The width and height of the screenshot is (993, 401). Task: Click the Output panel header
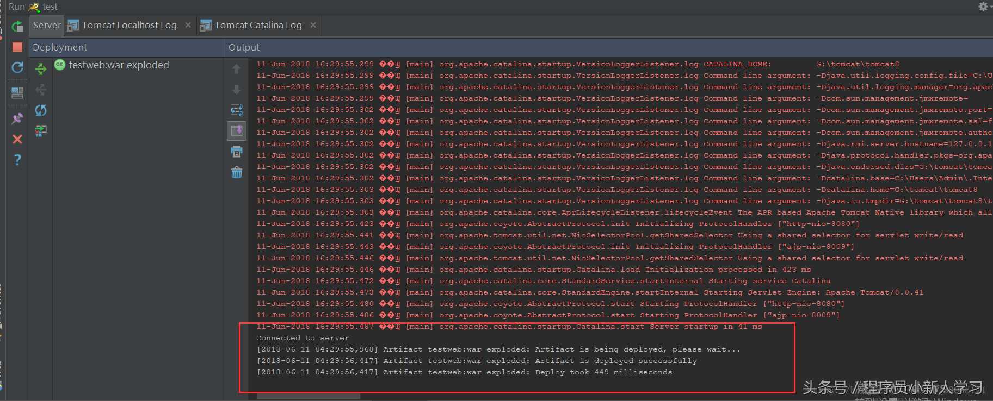pos(609,47)
